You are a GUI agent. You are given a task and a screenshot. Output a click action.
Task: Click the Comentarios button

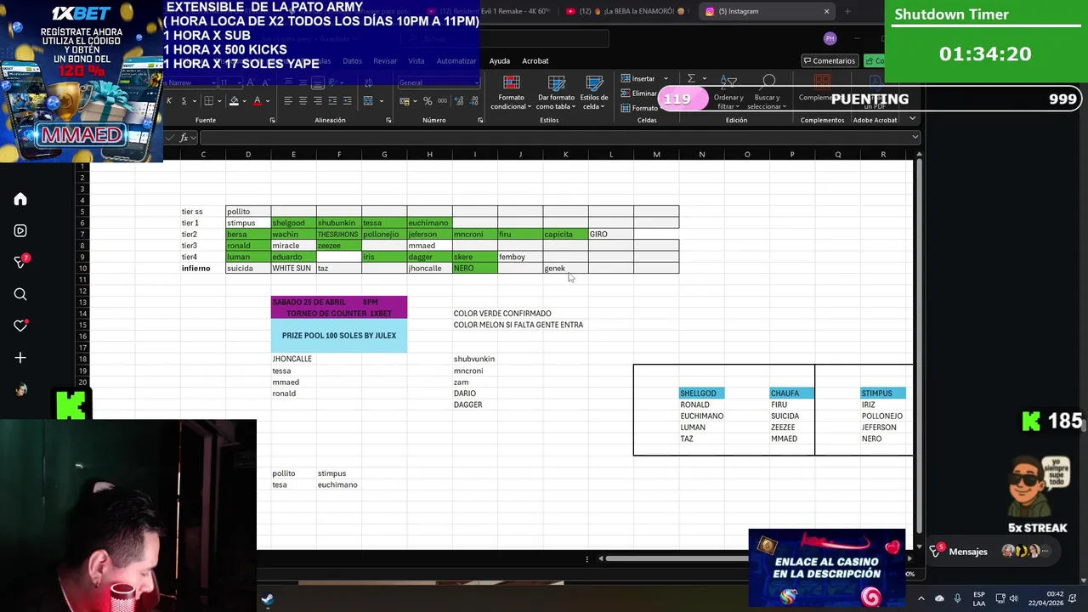(x=829, y=61)
